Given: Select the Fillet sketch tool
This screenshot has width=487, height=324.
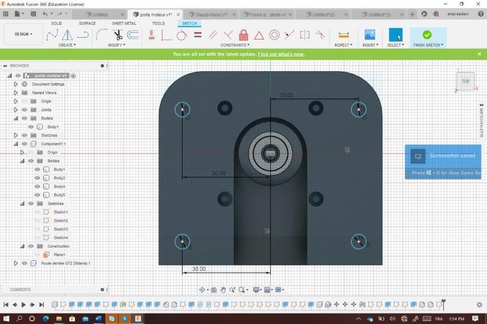Looking at the screenshot, I should [x=102, y=35].
